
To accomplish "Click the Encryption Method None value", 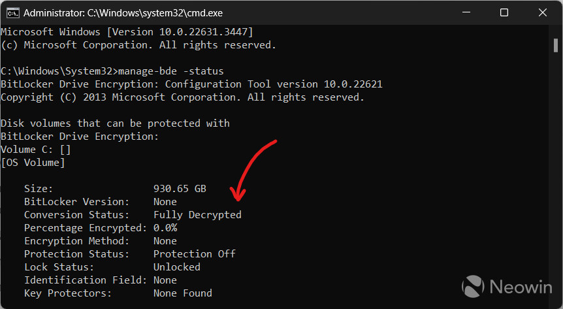I will (165, 240).
